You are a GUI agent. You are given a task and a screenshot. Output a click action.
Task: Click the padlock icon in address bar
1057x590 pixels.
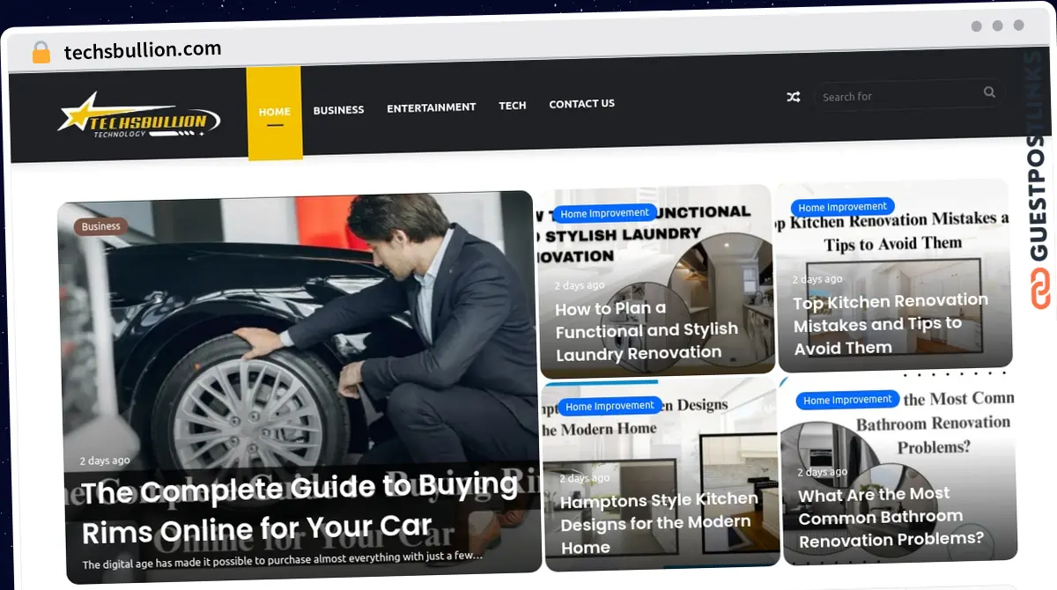[41, 52]
